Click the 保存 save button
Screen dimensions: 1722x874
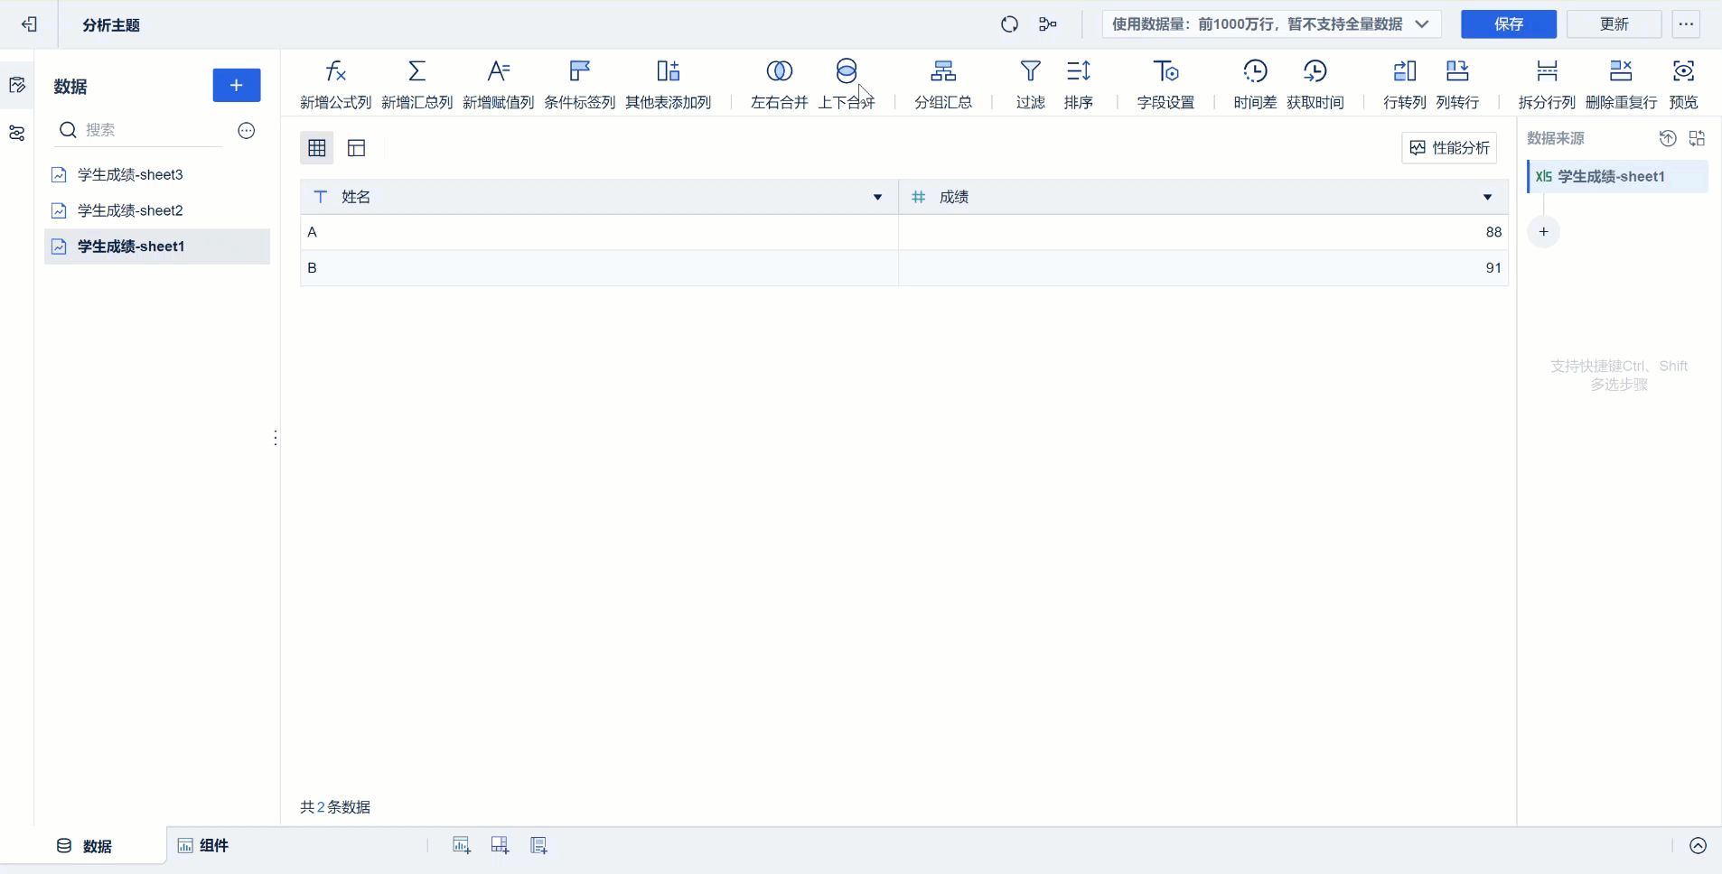pos(1507,24)
